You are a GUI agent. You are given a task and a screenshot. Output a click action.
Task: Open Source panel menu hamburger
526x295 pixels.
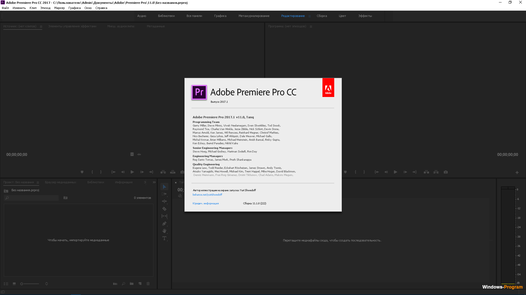click(41, 26)
